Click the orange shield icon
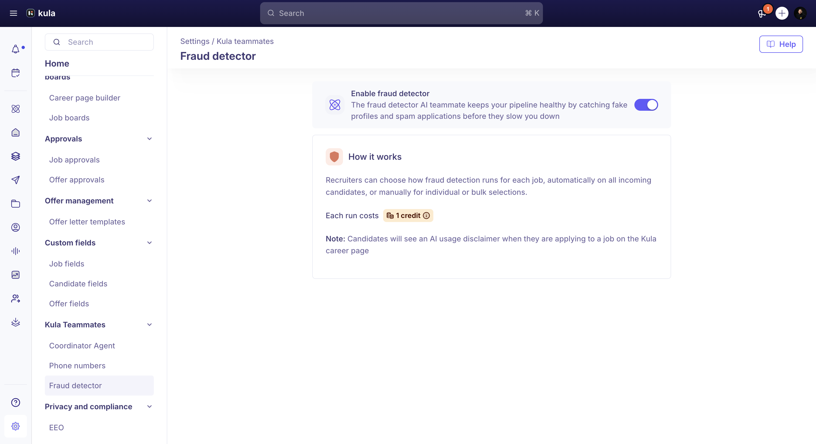 (334, 157)
